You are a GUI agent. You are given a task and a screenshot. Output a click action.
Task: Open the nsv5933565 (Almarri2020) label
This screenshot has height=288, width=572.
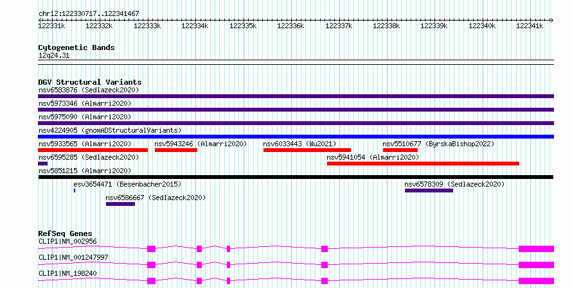point(85,144)
